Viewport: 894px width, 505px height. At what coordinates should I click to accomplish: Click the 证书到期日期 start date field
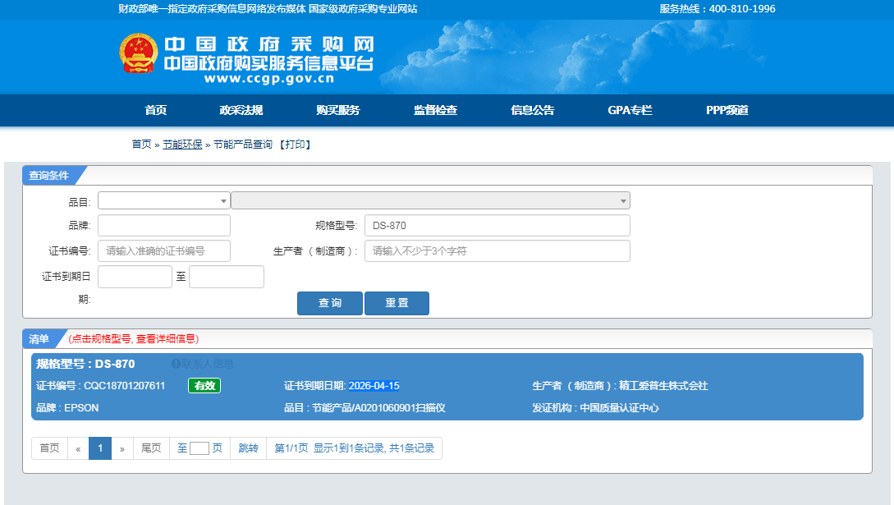[x=135, y=277]
